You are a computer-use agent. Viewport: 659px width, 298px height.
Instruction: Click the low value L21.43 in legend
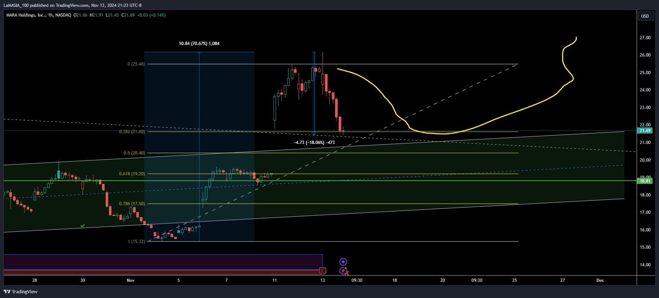[112, 15]
